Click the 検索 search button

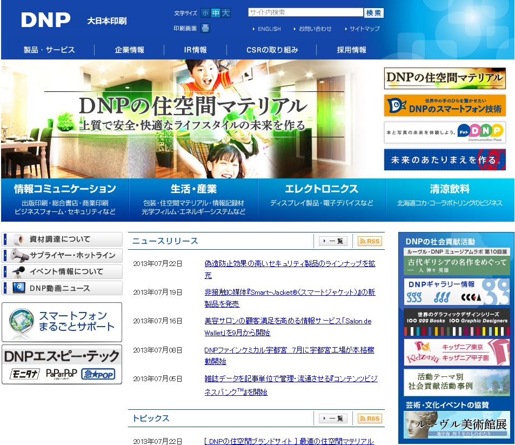(374, 12)
